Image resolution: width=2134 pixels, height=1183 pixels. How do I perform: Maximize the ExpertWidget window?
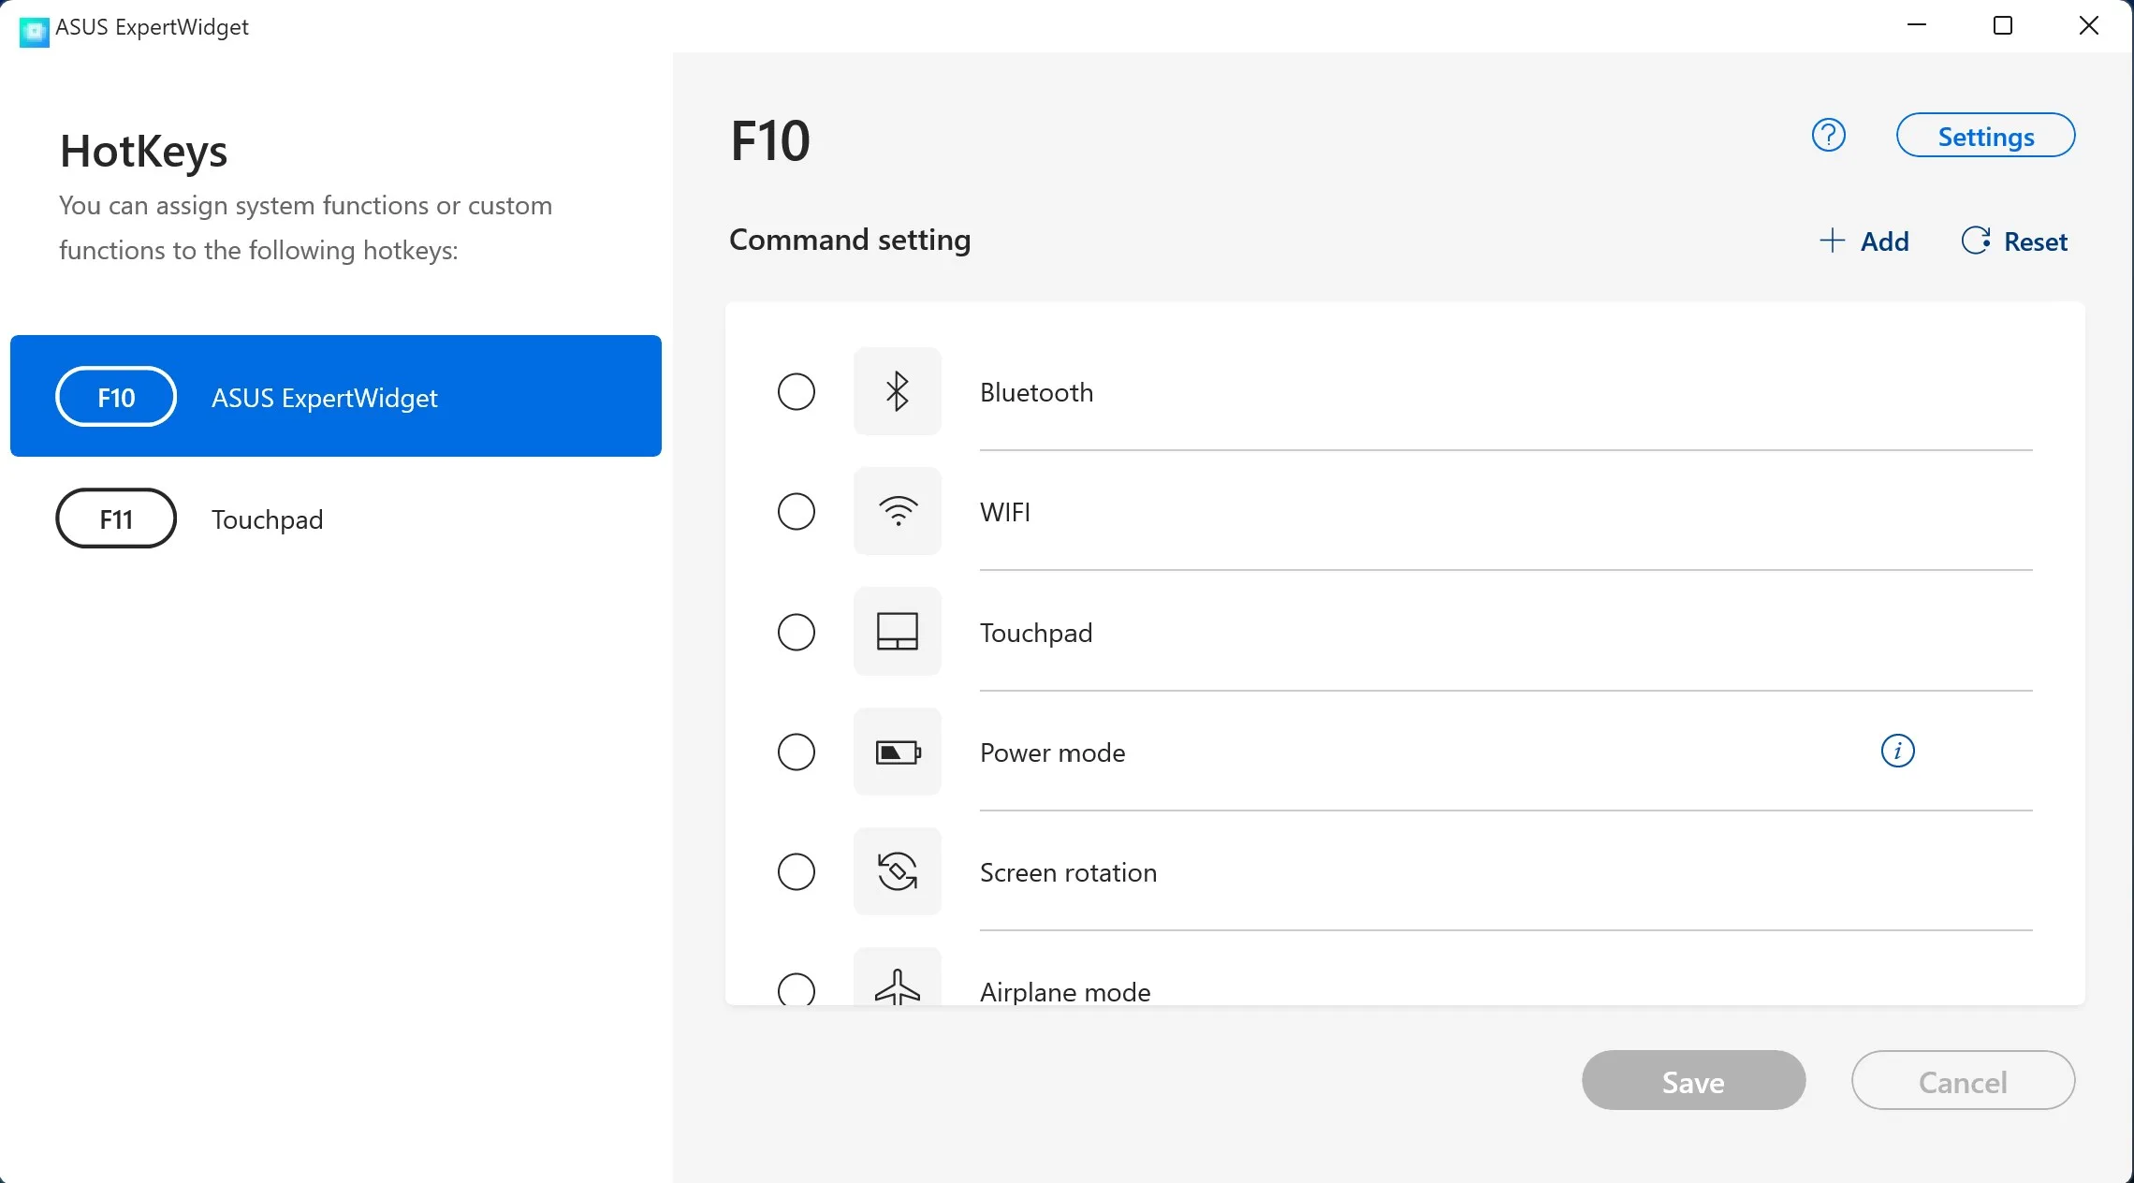click(2003, 25)
